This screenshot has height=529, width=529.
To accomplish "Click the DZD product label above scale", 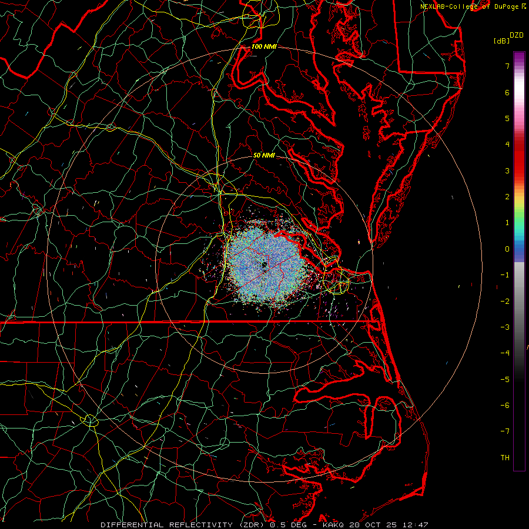I will 517,35.
